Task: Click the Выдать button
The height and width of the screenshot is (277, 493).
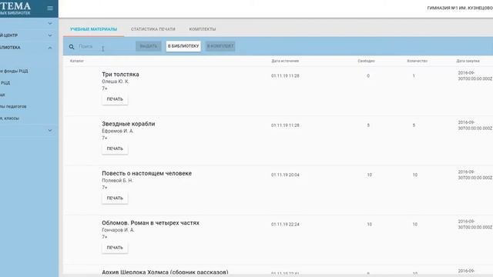Action: coord(149,46)
